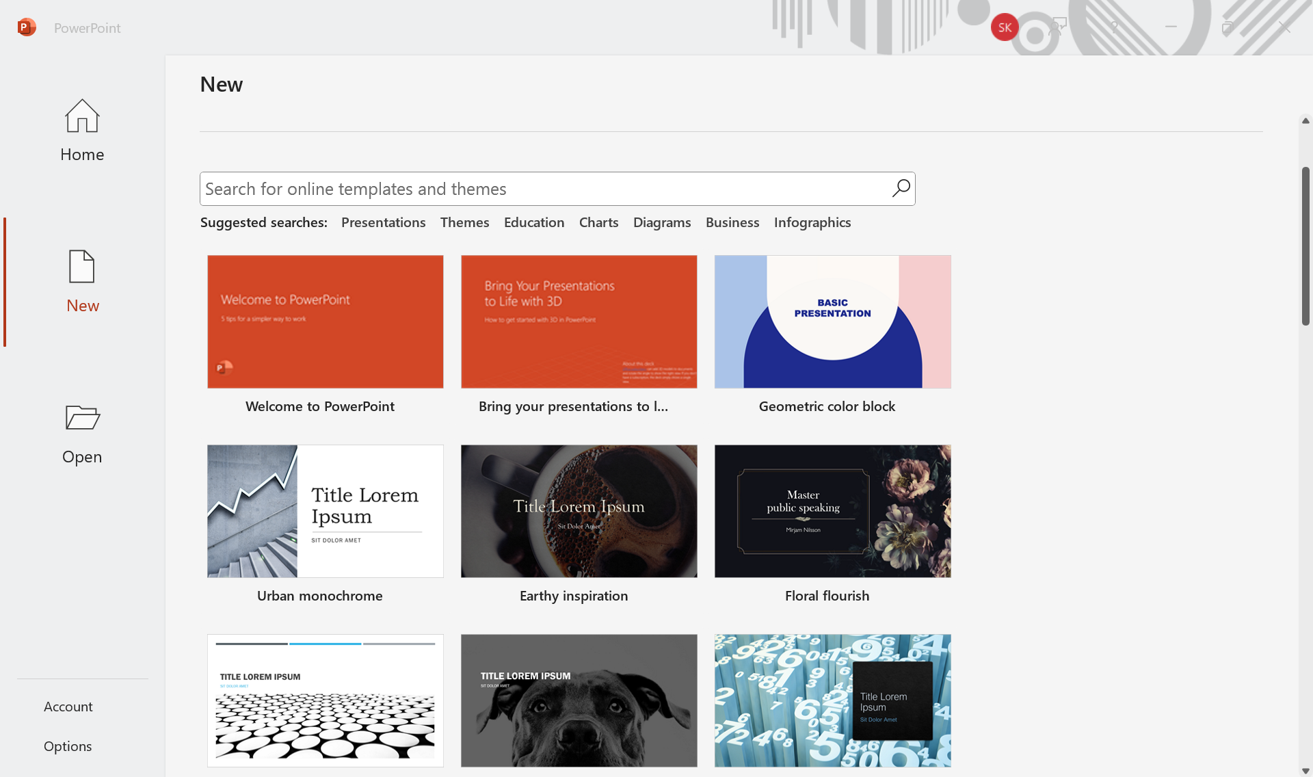Choose the Floral flourish template
The height and width of the screenshot is (777, 1313).
click(x=832, y=511)
